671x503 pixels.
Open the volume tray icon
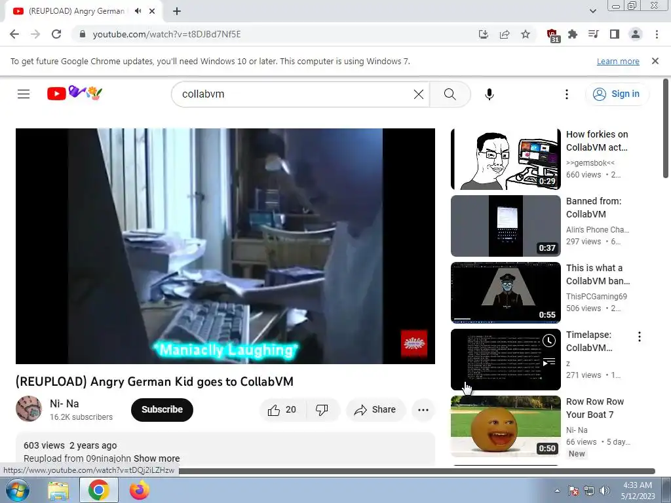(x=604, y=491)
